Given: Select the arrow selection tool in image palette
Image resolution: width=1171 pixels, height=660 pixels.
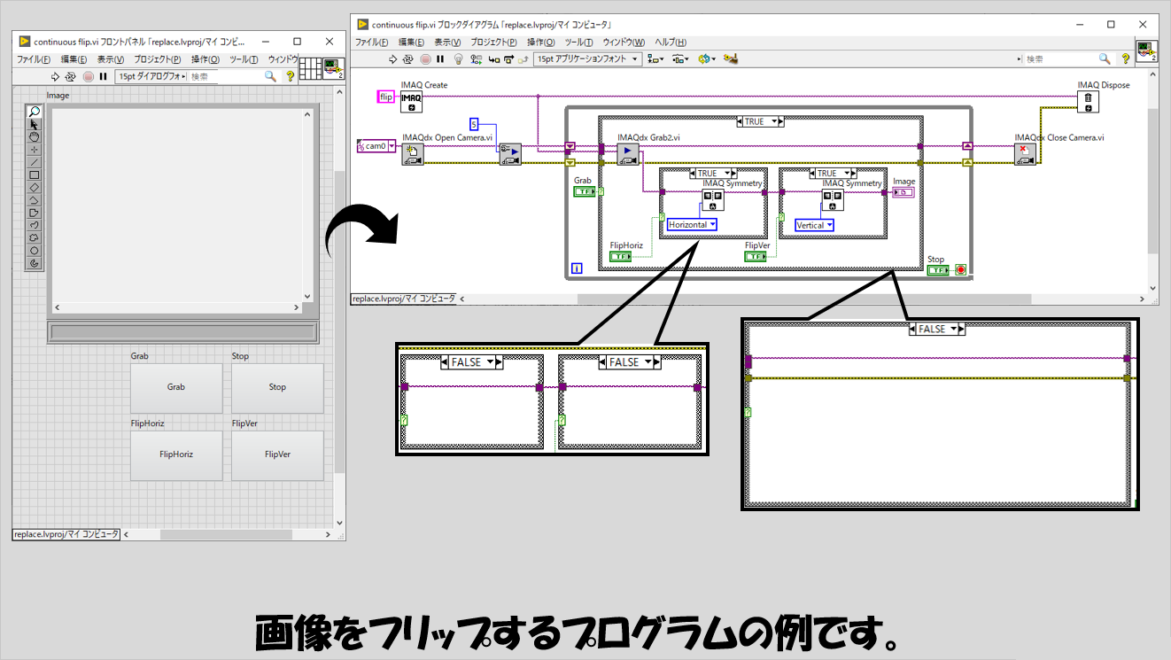Looking at the screenshot, I should [35, 125].
